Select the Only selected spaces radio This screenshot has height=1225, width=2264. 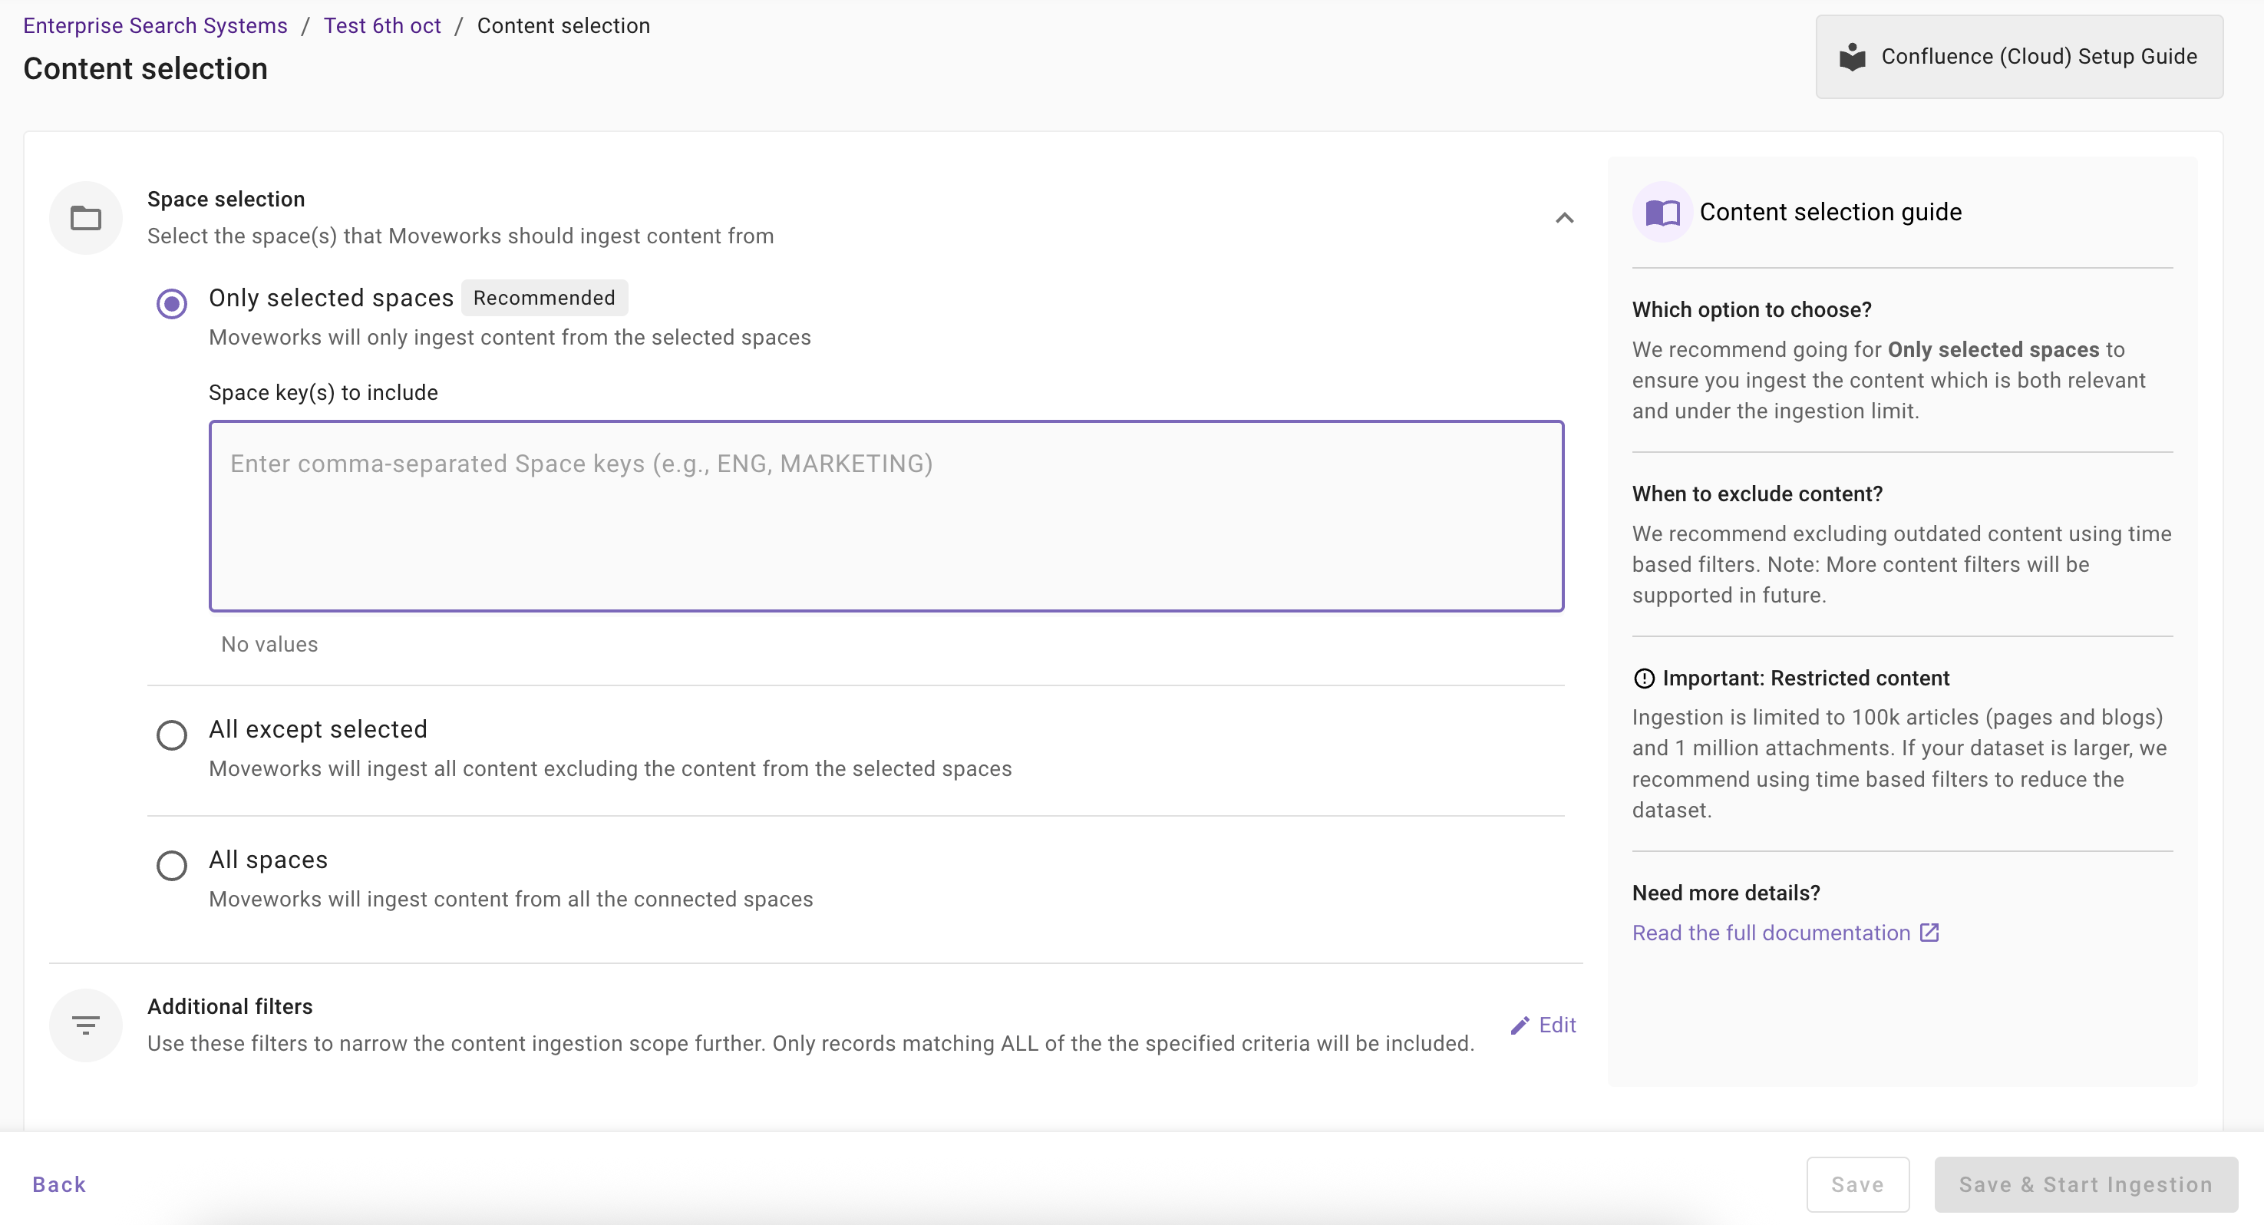(x=171, y=304)
